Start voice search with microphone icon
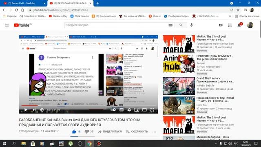The image size is (261, 147). point(192,25)
